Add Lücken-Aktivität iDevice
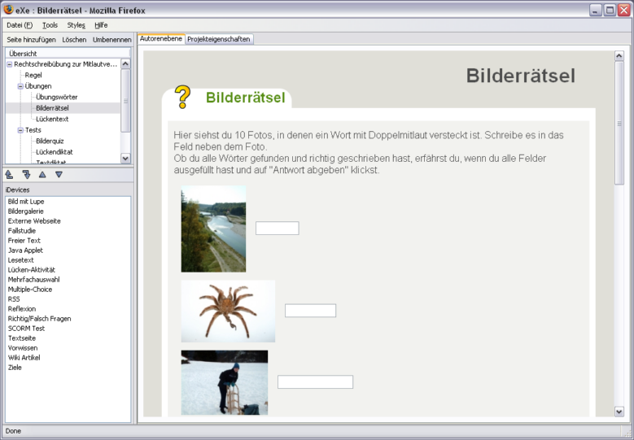 tap(32, 270)
